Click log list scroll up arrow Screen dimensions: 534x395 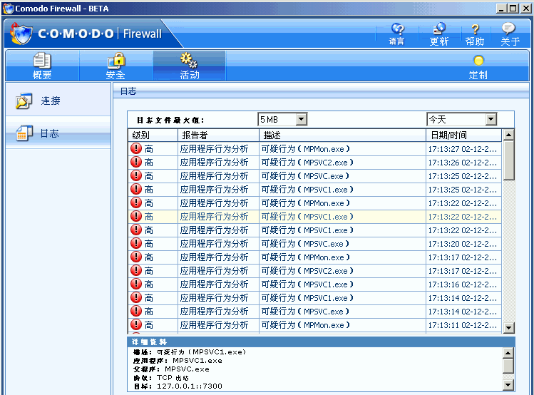508,135
